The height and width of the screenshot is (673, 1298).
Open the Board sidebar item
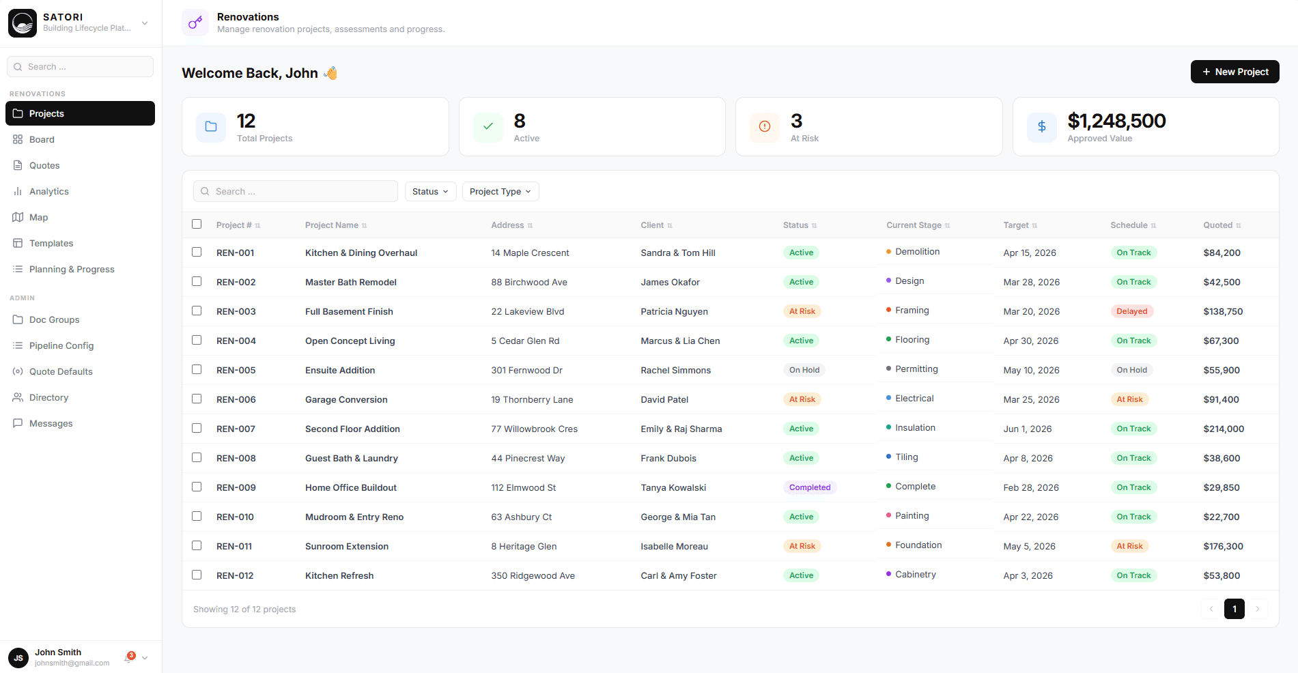[x=80, y=139]
